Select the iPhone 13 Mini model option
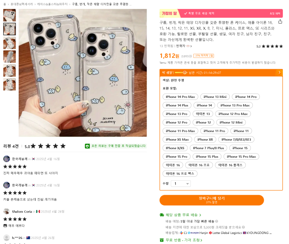Viewport: 289px width, 244px height. point(215,97)
